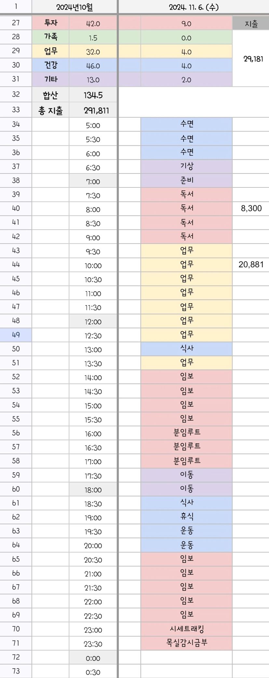
Task: Select row header 72
Action: pyautogui.click(x=16, y=657)
